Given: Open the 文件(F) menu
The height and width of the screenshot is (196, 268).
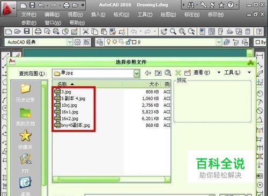Looking at the screenshot, I should coord(29,14).
